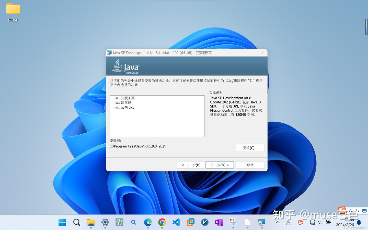Select the 开发工具 feature in the list
Viewport: 368px width, 230px height.
(x=128, y=98)
